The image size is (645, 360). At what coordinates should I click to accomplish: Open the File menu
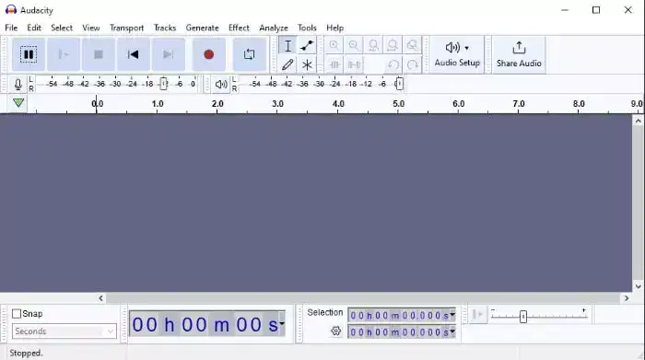(x=11, y=28)
